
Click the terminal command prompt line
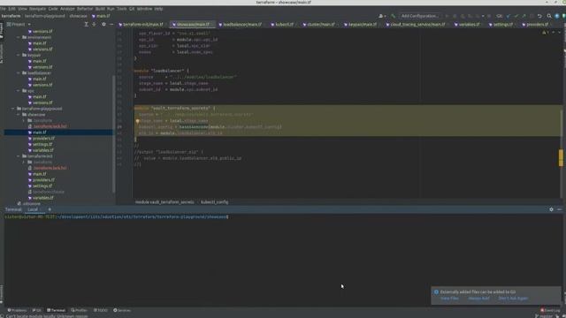pos(117,217)
